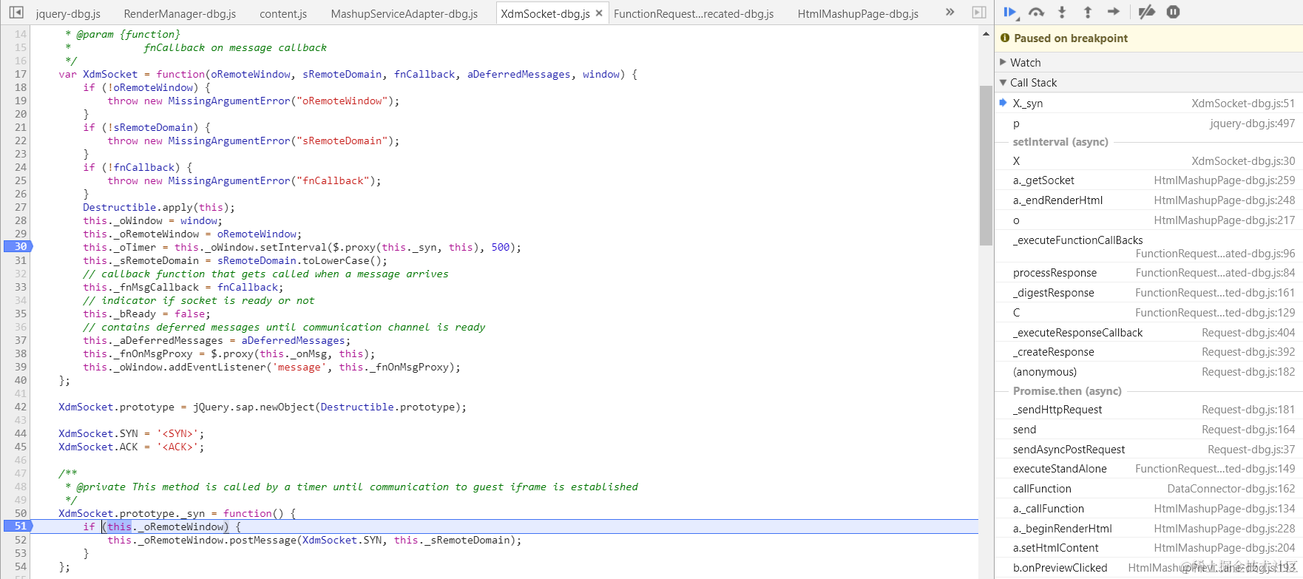1303x579 pixels.
Task: Select the sendAsyncPostRequest frame
Action: coord(1148,450)
